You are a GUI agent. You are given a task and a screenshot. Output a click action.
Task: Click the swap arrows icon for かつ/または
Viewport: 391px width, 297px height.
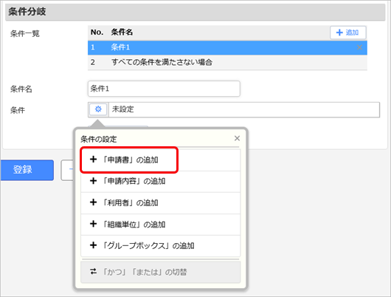pos(93,272)
